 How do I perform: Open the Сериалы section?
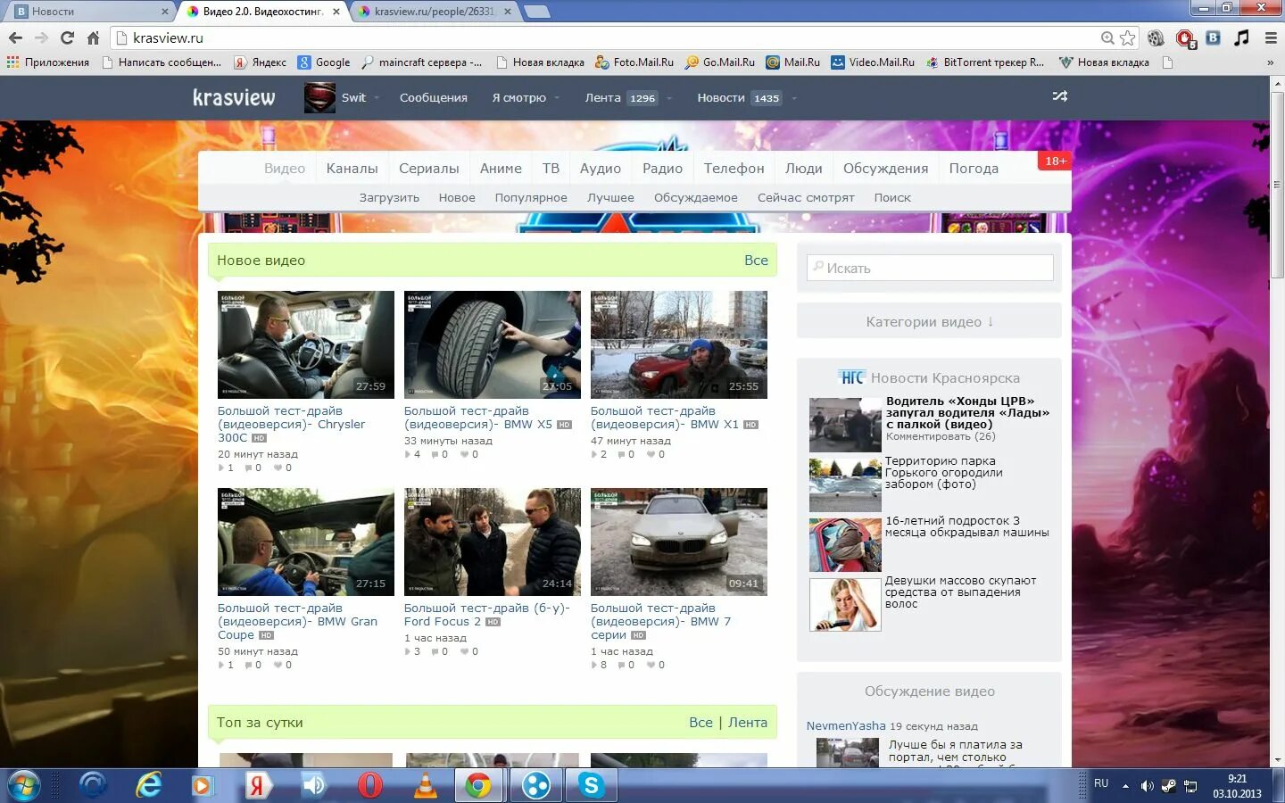[x=428, y=169]
